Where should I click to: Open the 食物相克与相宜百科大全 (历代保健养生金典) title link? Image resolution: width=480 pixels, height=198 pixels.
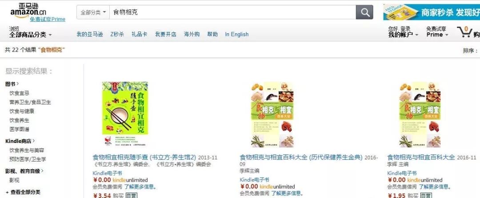click(x=301, y=157)
